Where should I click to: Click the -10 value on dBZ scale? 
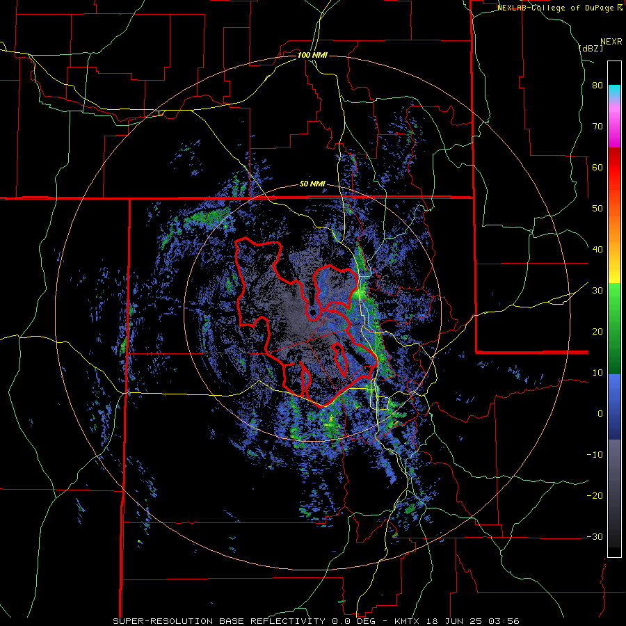pyautogui.click(x=595, y=455)
